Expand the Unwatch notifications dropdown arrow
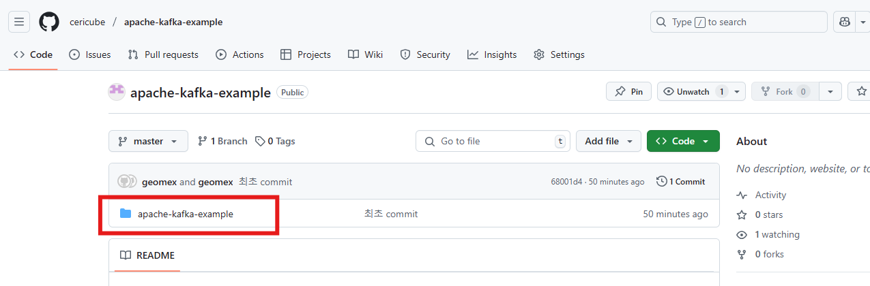Screen dimensions: 870x286 pyautogui.click(x=738, y=91)
